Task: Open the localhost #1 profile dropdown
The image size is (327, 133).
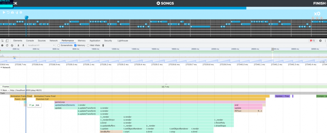Action: coord(41,45)
